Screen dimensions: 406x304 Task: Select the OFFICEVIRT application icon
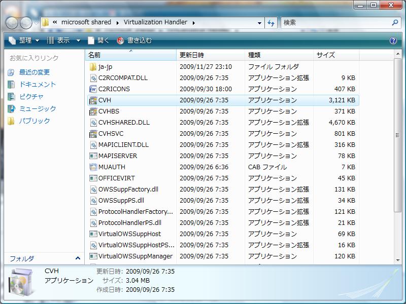(93, 178)
